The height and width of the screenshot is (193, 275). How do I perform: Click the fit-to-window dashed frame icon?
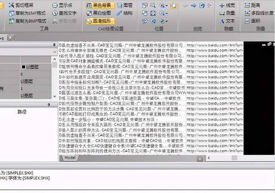153,13
